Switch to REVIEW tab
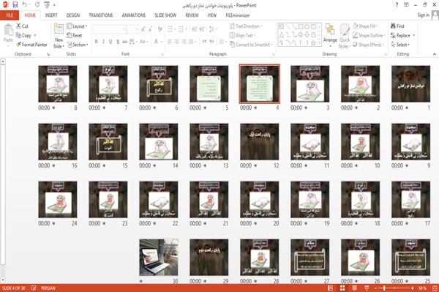 click(x=192, y=15)
